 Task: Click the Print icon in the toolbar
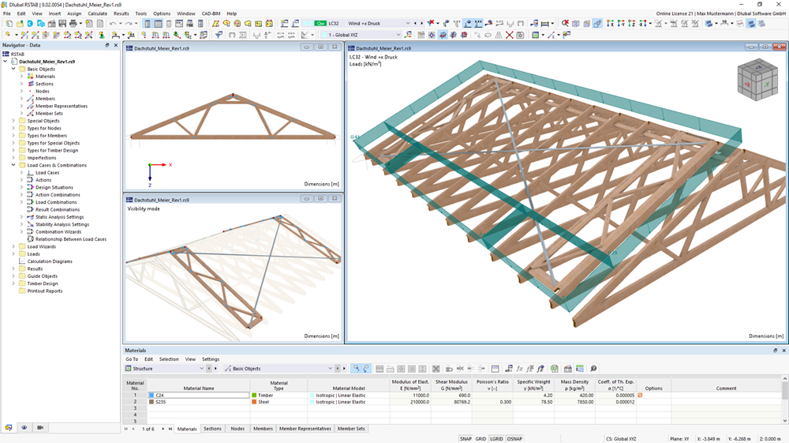(x=75, y=24)
